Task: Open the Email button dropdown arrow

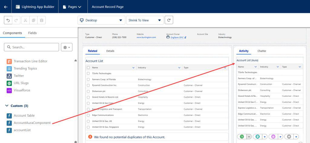Action: [296, 136]
